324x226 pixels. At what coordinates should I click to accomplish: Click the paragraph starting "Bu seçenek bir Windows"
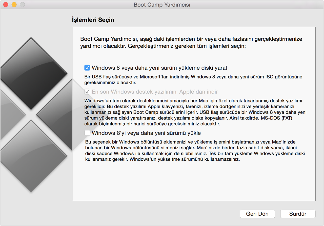tap(195, 151)
